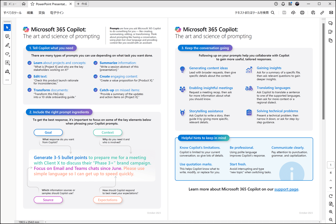This screenshot has width=336, height=224.
Task: Click the Goal pill label
Action: [48, 133]
